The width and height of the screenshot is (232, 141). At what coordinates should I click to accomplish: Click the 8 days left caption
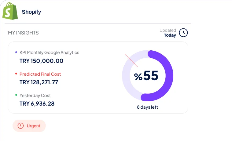(x=147, y=107)
